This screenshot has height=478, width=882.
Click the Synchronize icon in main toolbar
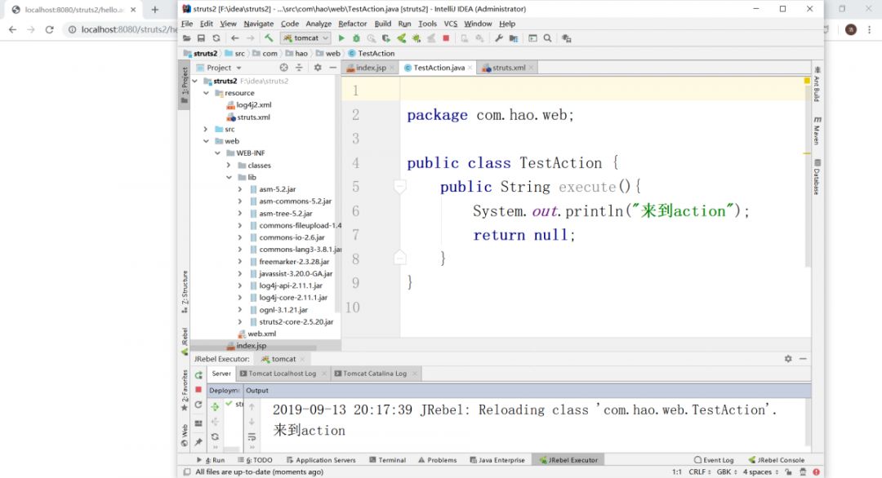[216, 38]
